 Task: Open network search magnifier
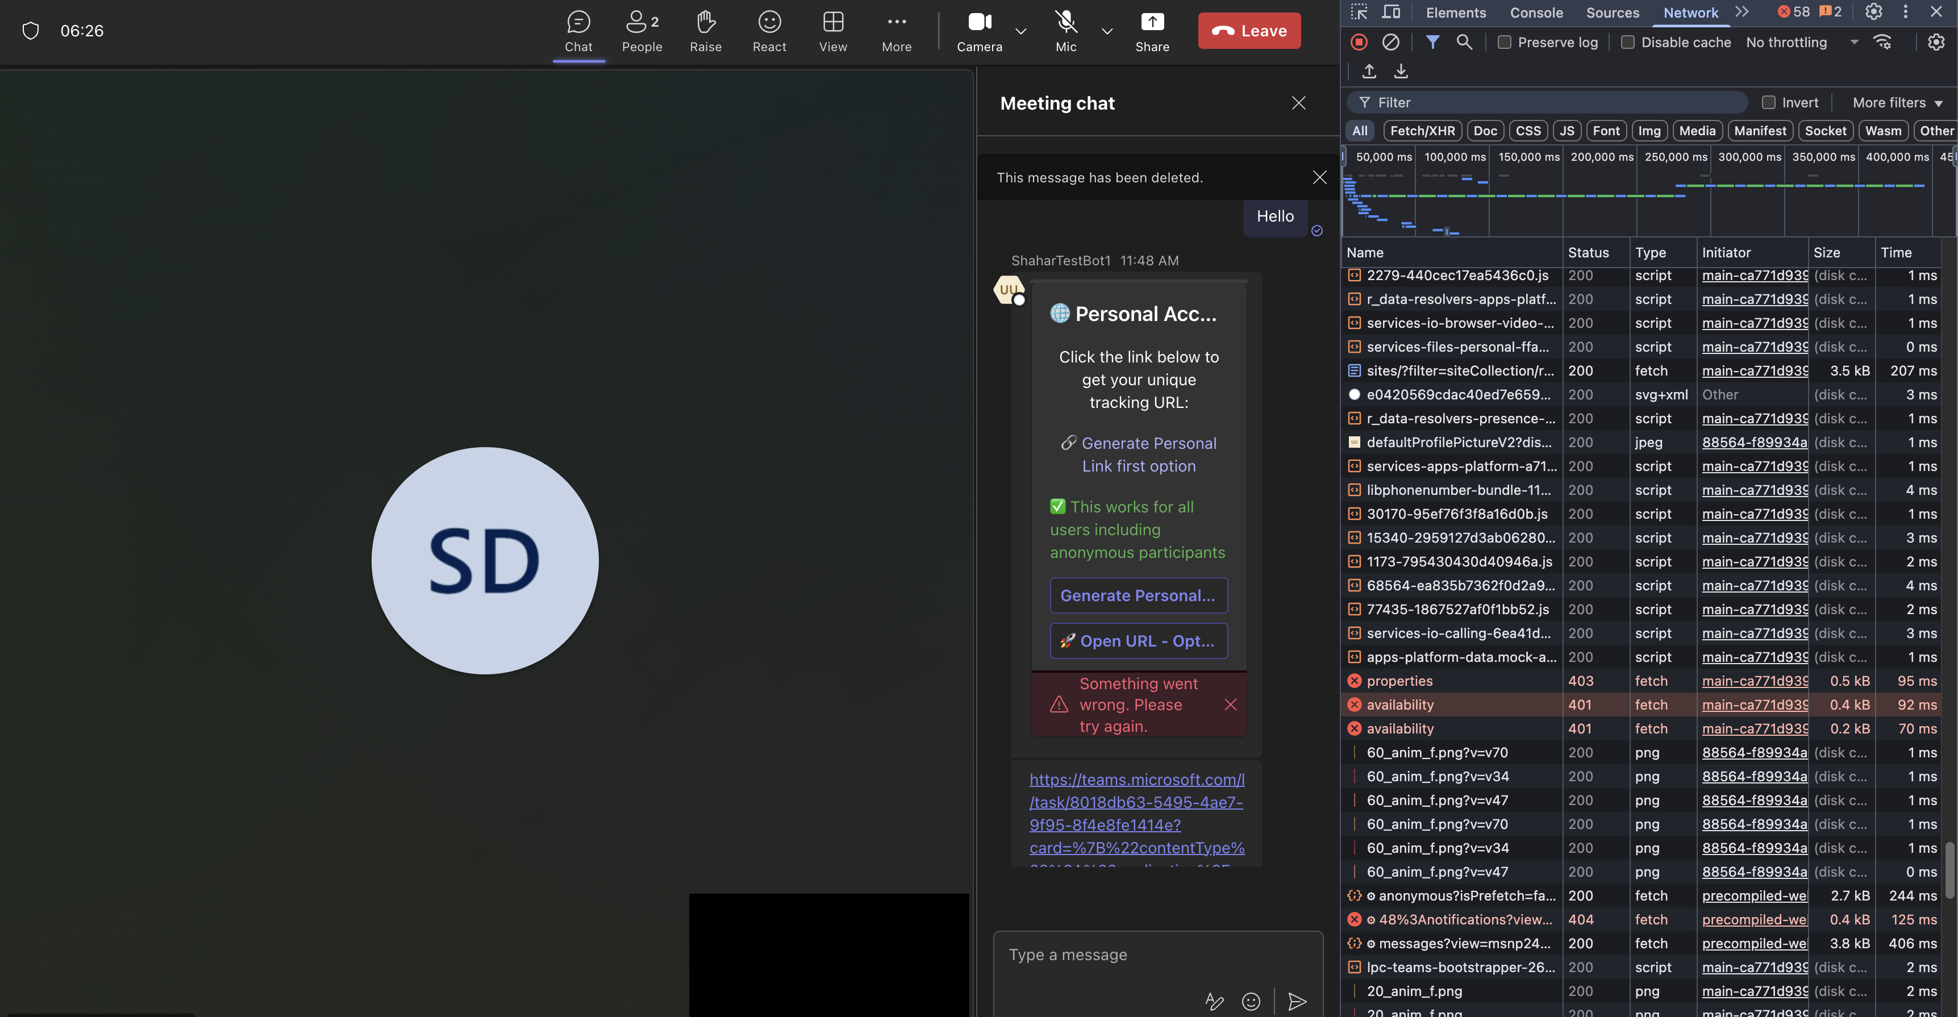click(1464, 42)
